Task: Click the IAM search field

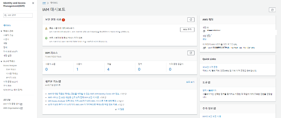Action: [18, 15]
